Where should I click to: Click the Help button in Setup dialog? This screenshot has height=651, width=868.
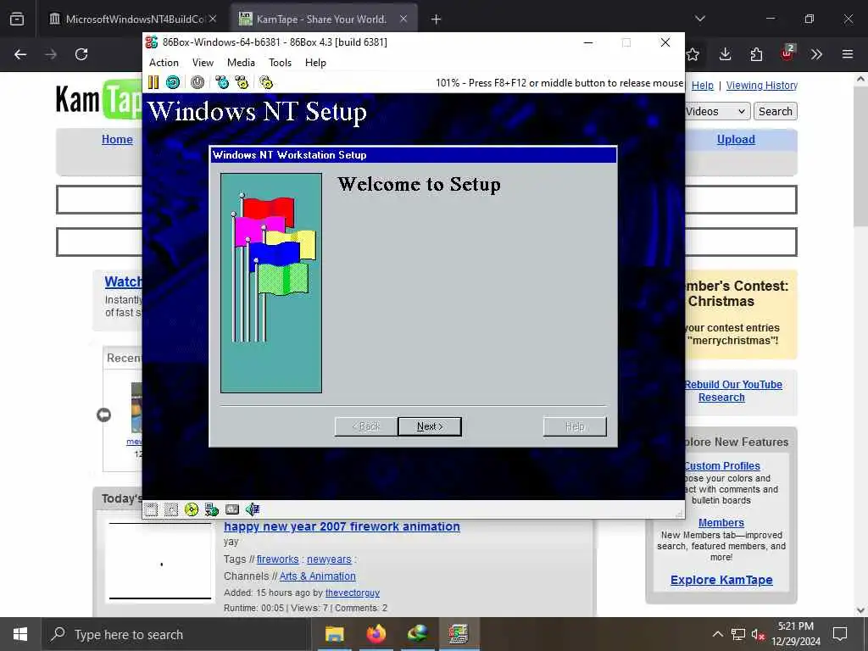click(575, 426)
